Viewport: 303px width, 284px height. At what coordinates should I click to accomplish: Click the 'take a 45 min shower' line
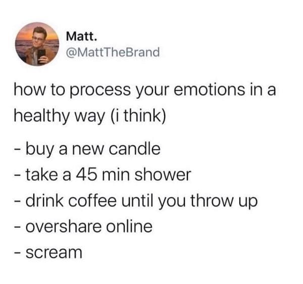[103, 175]
